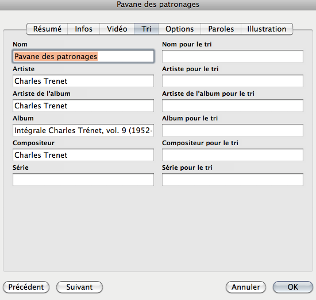The image size is (316, 300).
Task: Switch to the Résumé tab
Action: [x=47, y=29]
